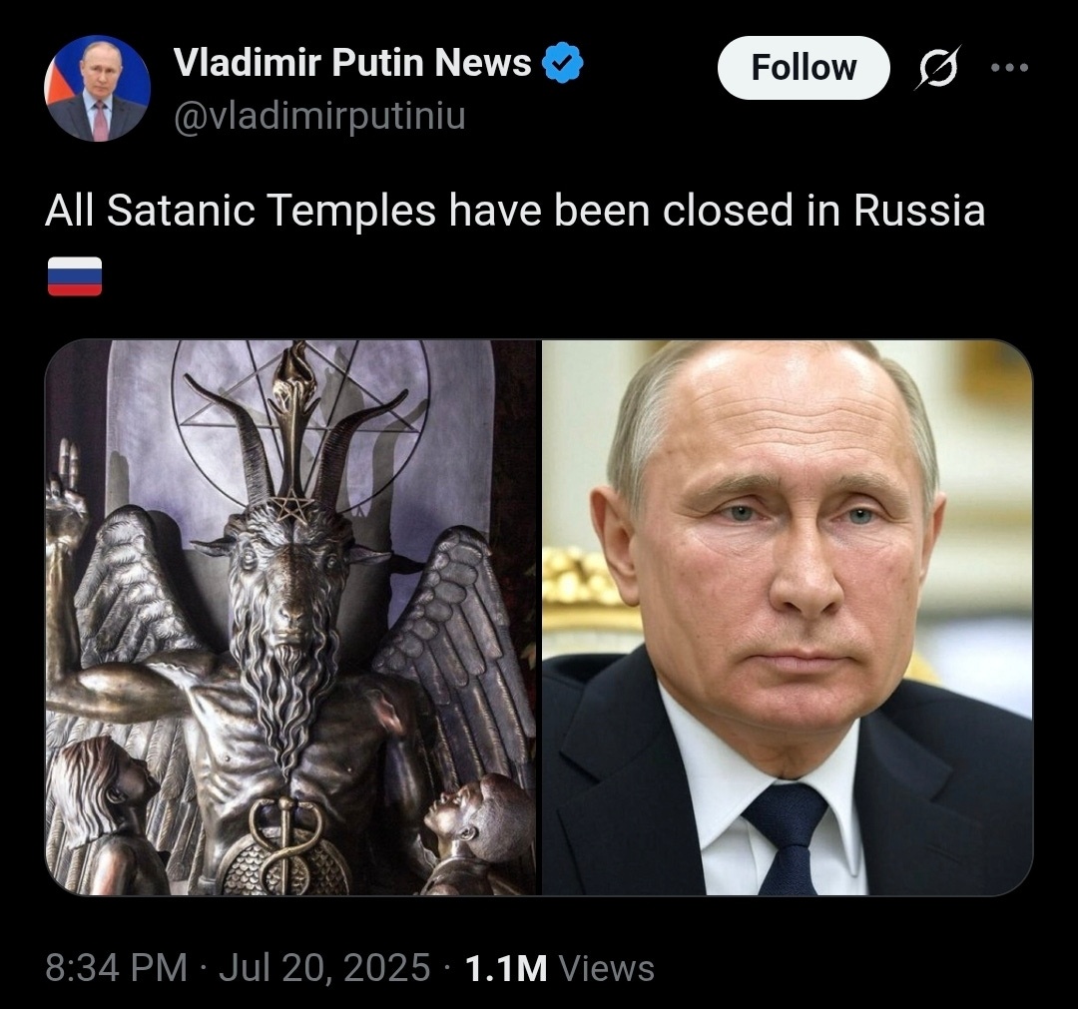Viewport: 1078px width, 1009px height.
Task: Click the Jul 20, 2025 date
Action: coord(324,968)
